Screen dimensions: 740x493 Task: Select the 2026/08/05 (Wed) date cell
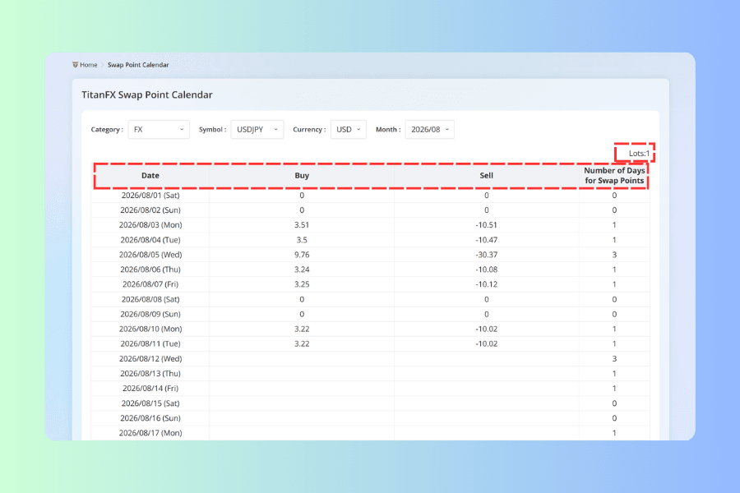pyautogui.click(x=150, y=255)
